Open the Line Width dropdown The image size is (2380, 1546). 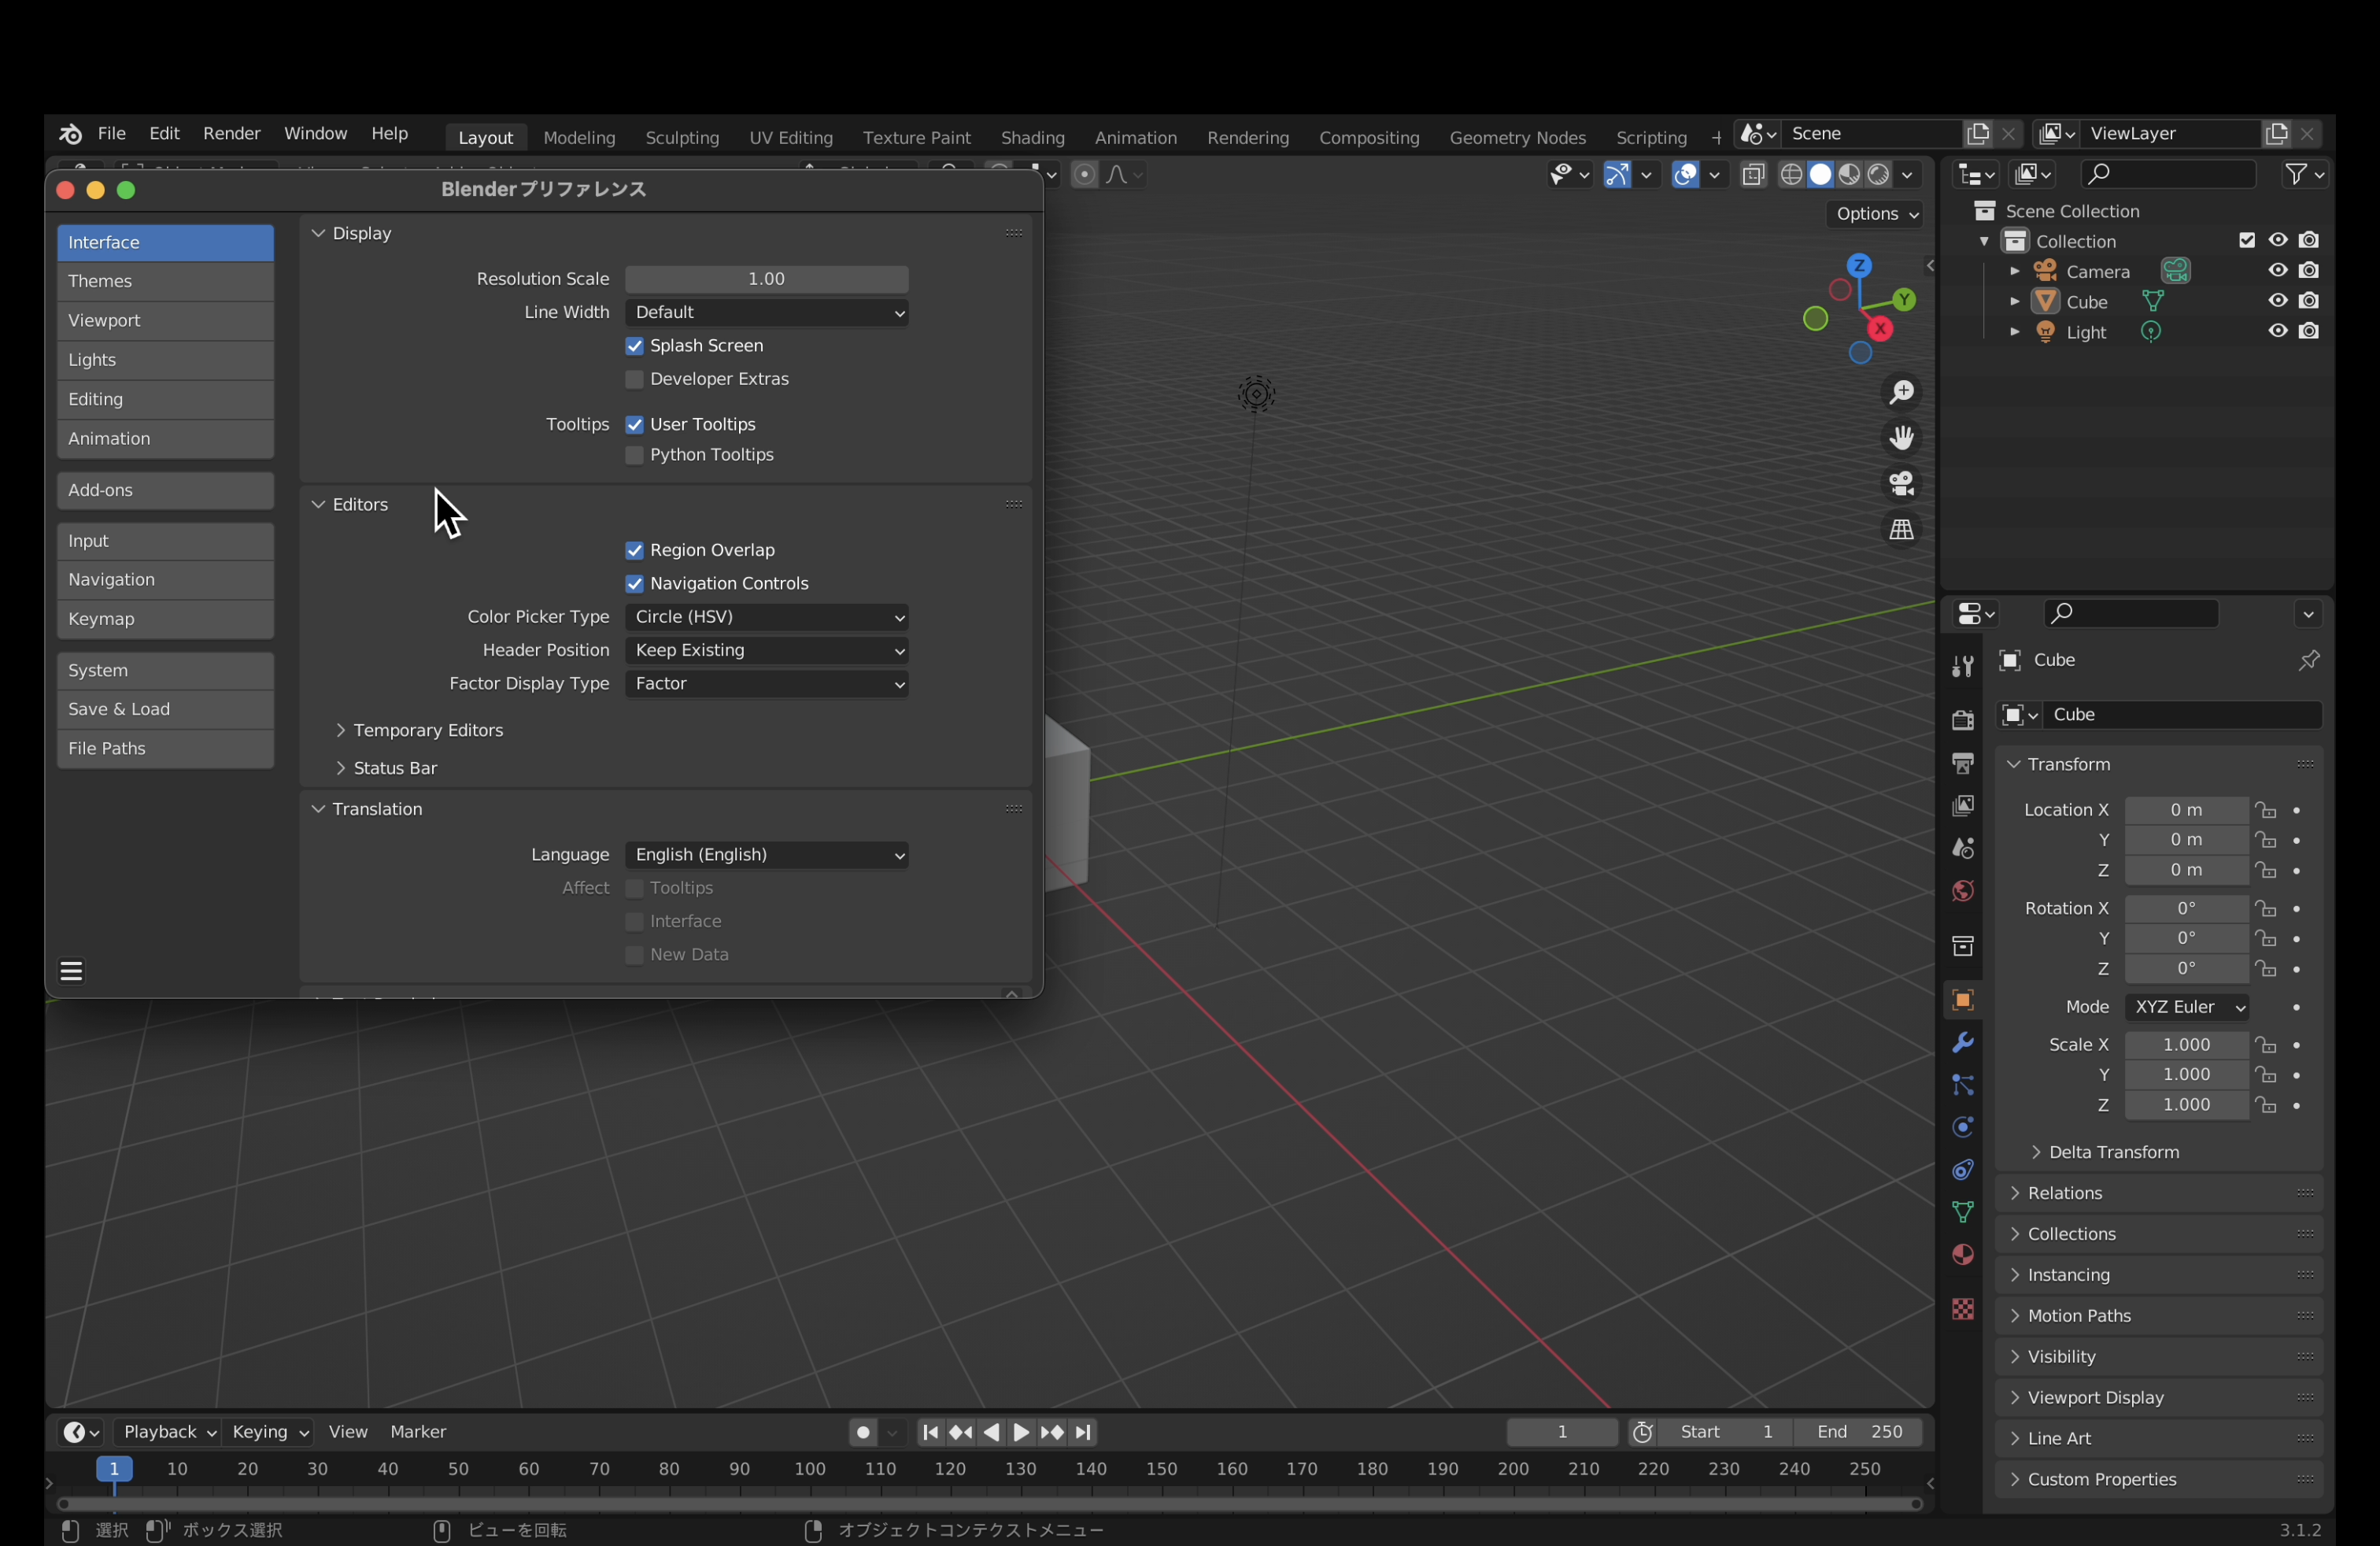coord(766,313)
